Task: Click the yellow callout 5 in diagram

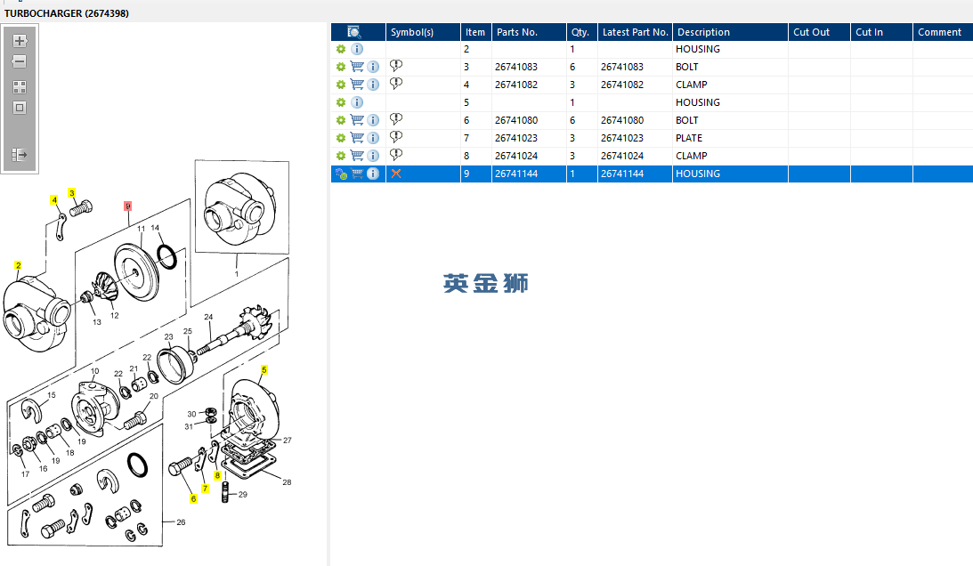Action: [x=264, y=370]
